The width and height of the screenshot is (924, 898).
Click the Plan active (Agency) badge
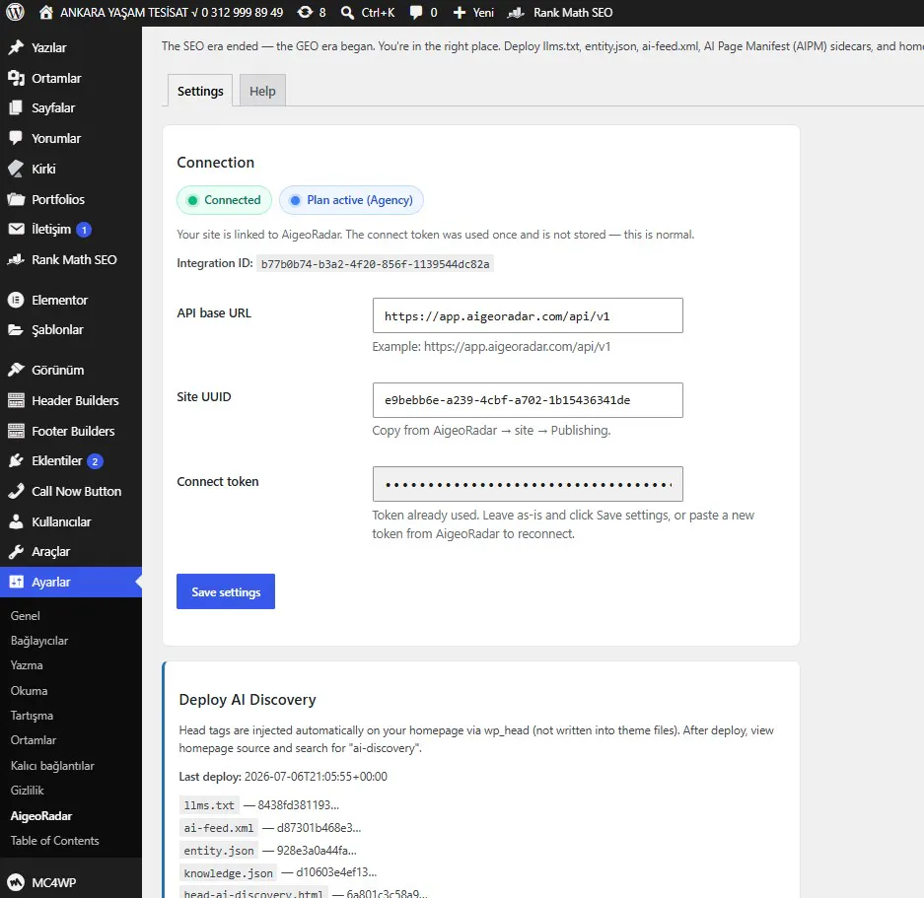point(351,200)
